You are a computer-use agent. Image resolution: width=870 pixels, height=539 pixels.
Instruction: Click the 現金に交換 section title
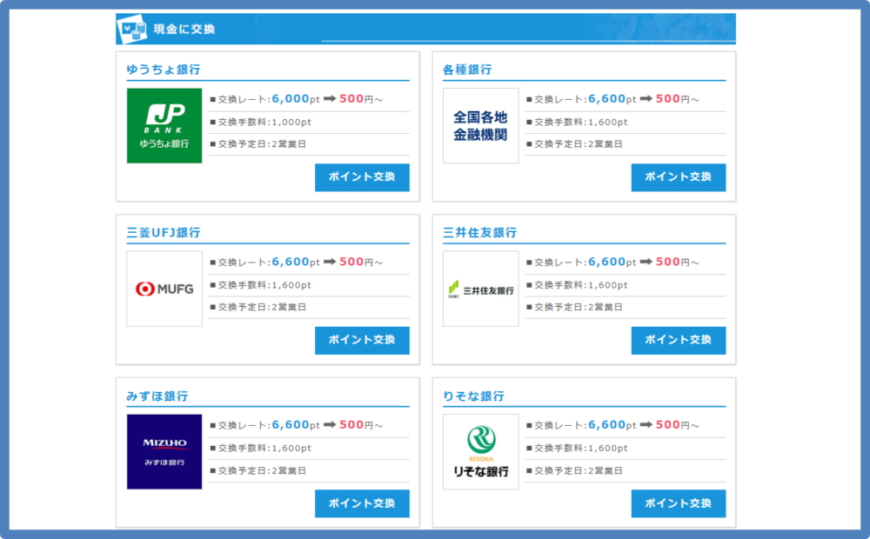pyautogui.click(x=184, y=29)
